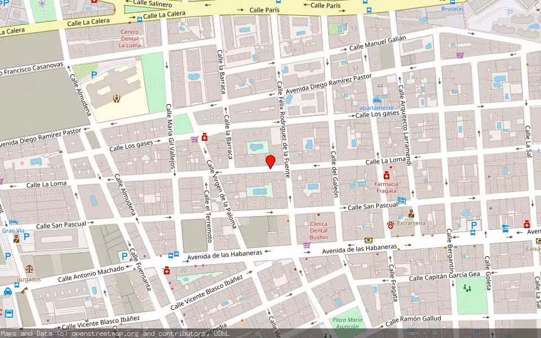Click the bus stop icon on Calle La Calera
This screenshot has height=338, width=541.
(x=139, y=19)
